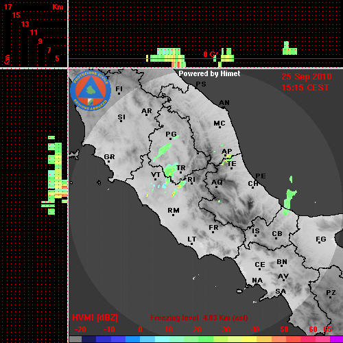Click the MC city label on map
343x343 pixels.
pos(220,123)
